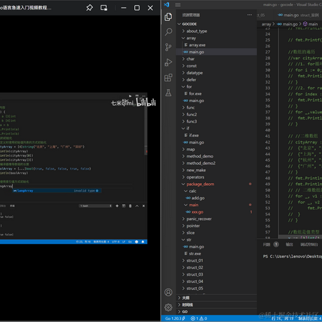
Task: Switch to the 调试控制台 debug console tab
Action: click(x=309, y=244)
